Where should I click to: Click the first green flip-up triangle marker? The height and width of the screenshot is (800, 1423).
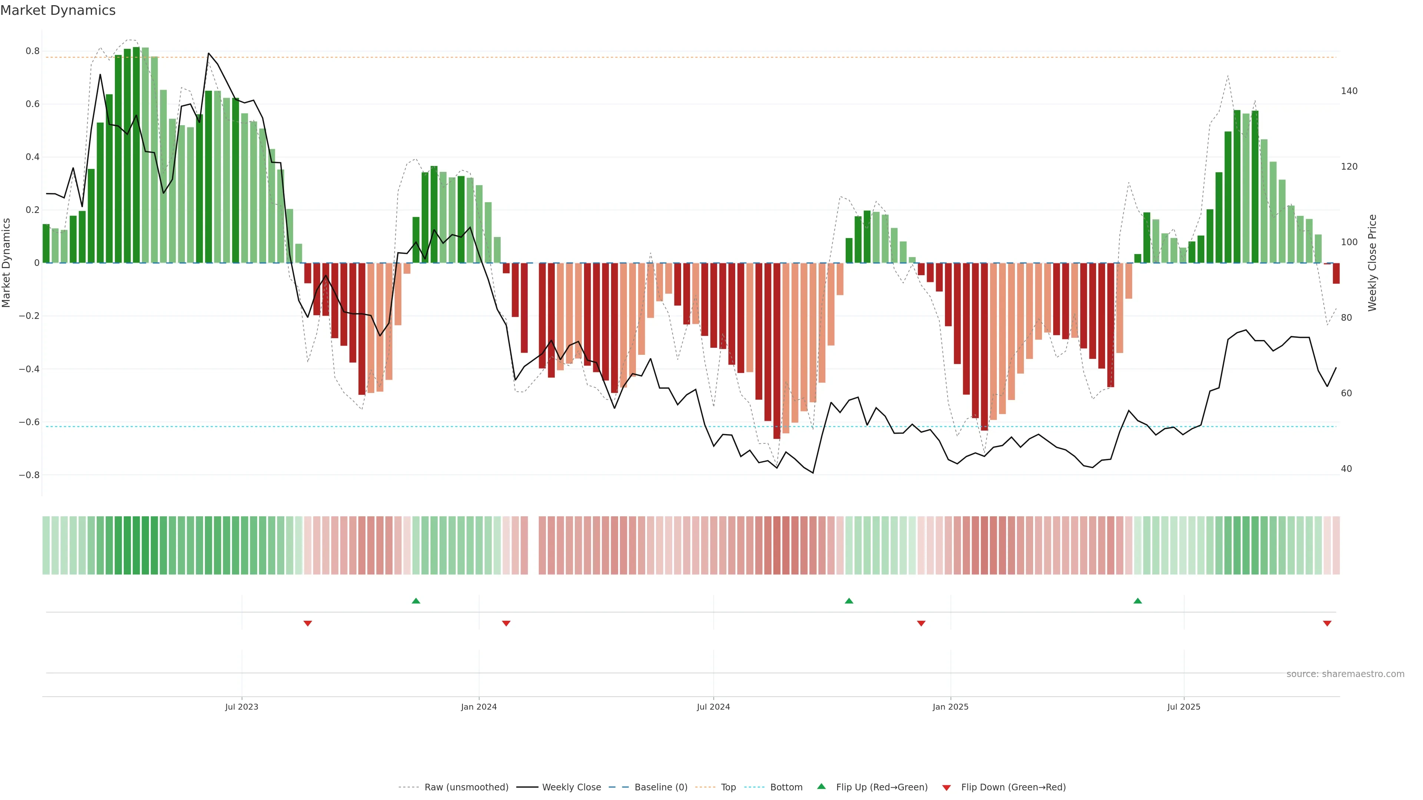pos(416,601)
